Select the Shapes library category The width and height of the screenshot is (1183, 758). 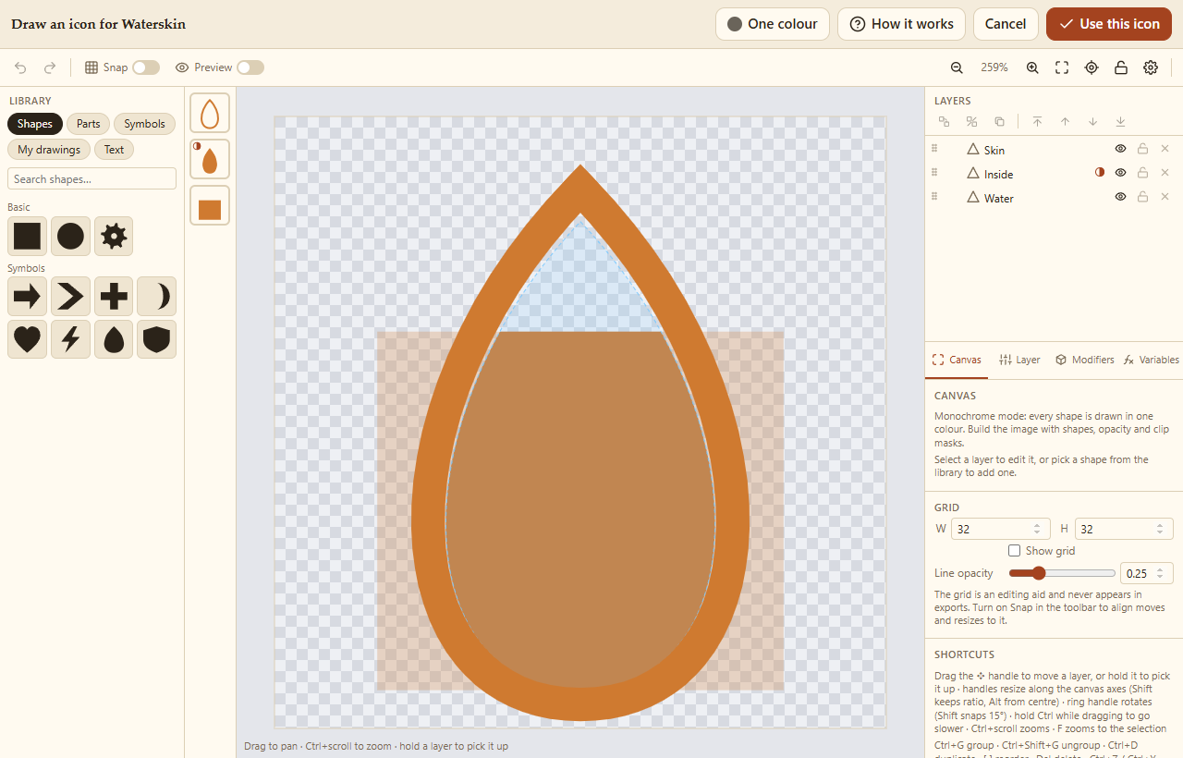tap(35, 124)
